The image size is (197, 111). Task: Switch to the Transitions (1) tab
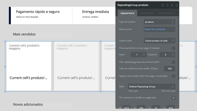coord(166,13)
